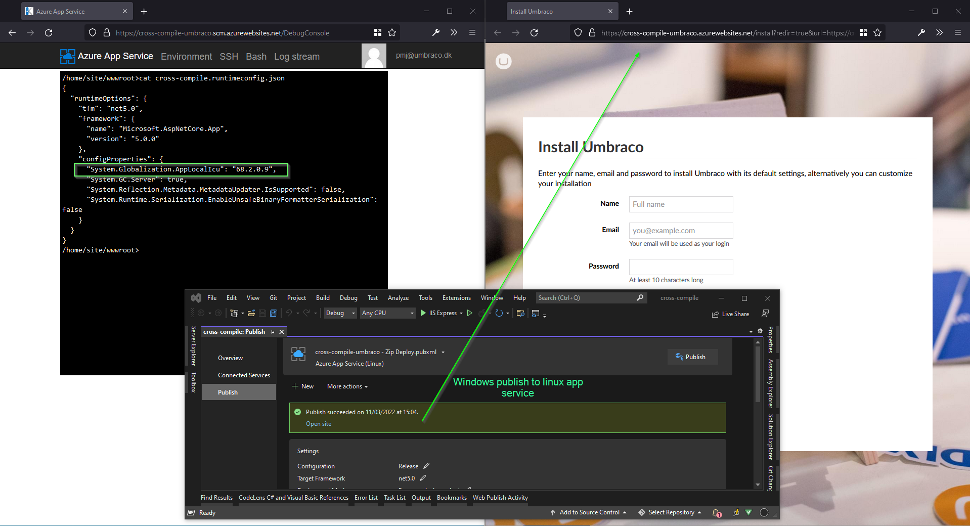Click the Publish pane scrollbar down arrow
The height and width of the screenshot is (526, 970).
[758, 485]
